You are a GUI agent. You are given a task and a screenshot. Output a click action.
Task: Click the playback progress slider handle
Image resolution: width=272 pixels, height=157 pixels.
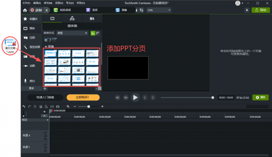[213, 97]
